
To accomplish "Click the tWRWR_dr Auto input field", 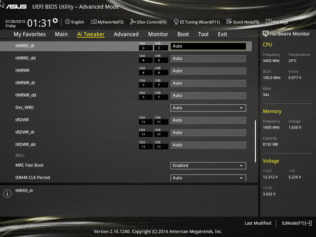I will pyautogui.click(x=208, y=83).
